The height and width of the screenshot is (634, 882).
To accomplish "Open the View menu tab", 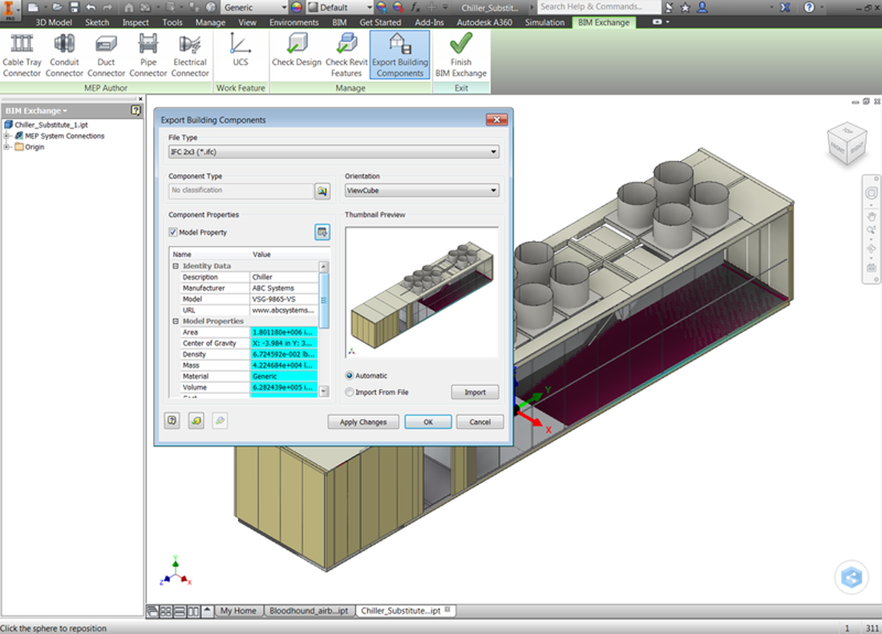I will coord(247,22).
